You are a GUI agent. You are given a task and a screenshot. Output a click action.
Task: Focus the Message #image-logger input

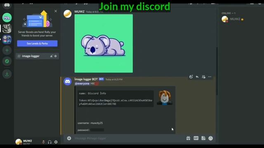[x=128, y=138]
